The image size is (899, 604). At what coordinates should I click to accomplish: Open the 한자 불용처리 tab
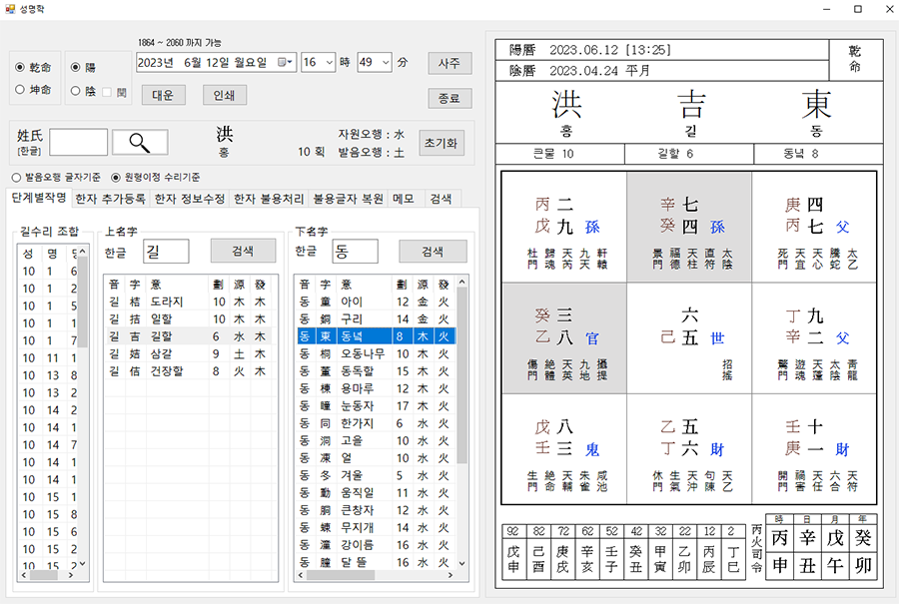pos(269,198)
